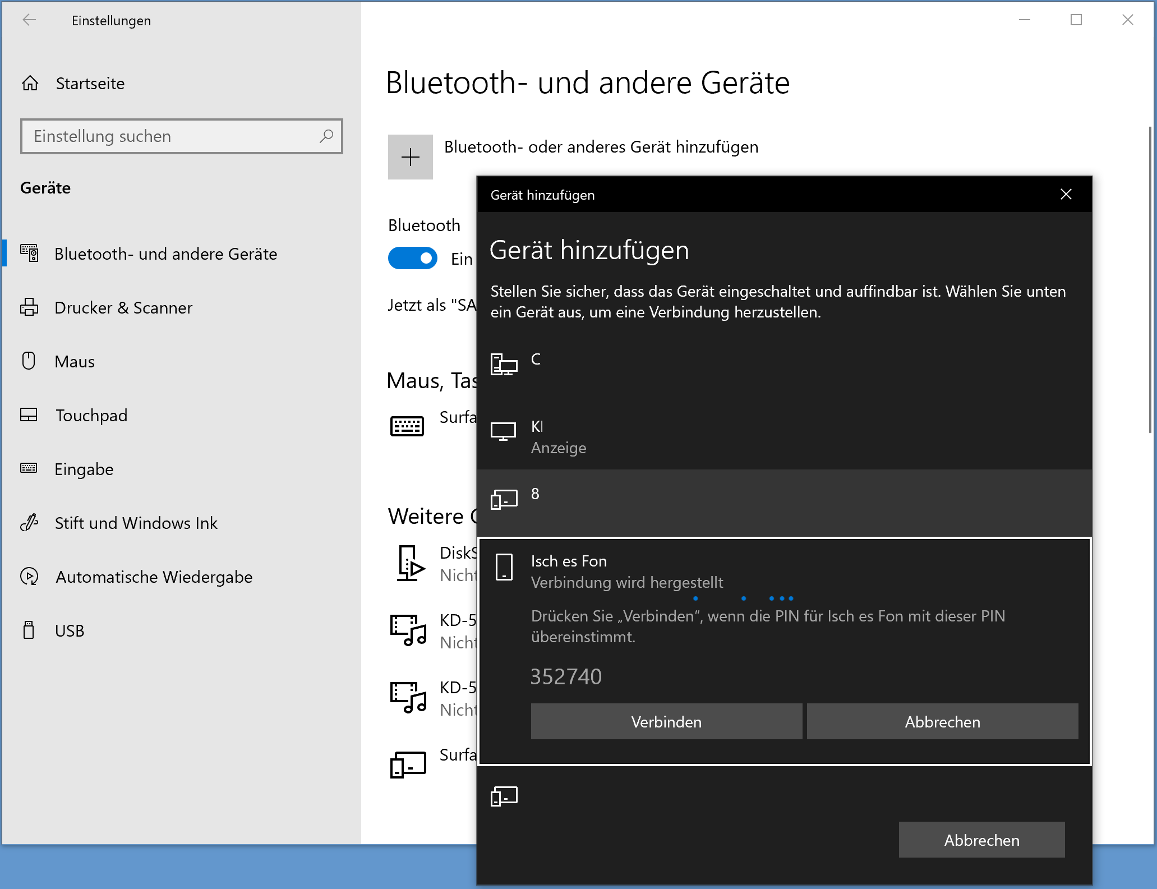Go to Automatische Wiedergabe settings
This screenshot has width=1157, height=889.
tap(154, 577)
